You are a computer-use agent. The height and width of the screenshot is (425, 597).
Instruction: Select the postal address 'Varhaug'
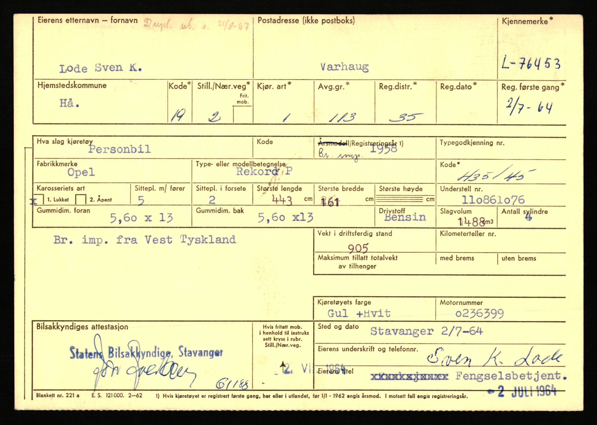point(344,67)
